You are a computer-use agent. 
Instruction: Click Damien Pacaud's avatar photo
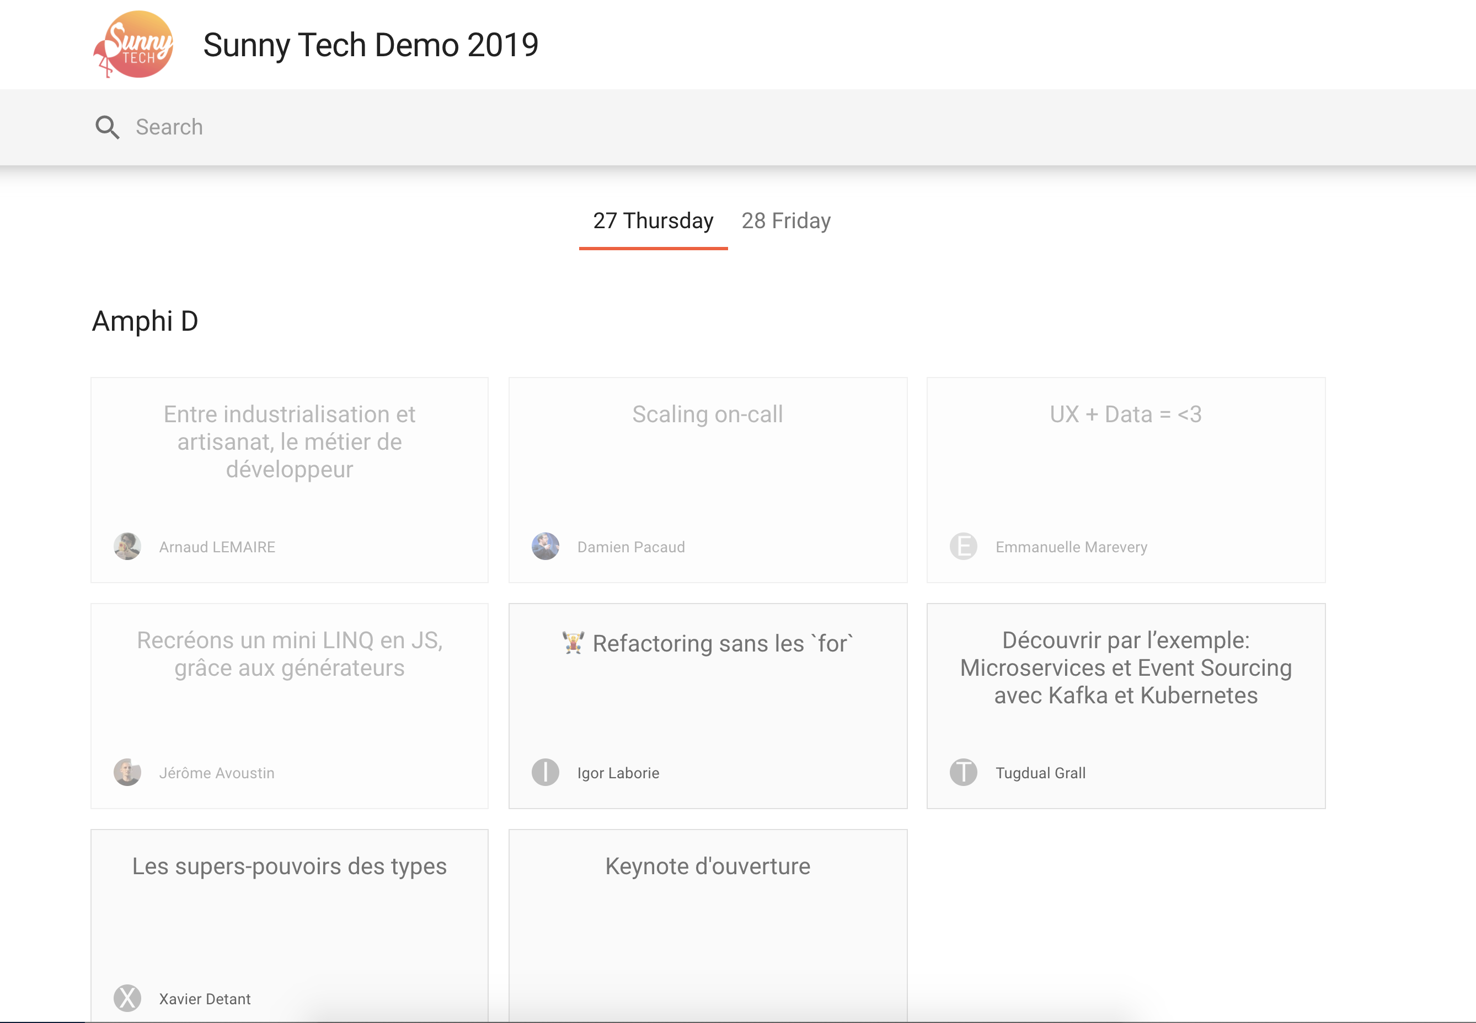point(546,546)
